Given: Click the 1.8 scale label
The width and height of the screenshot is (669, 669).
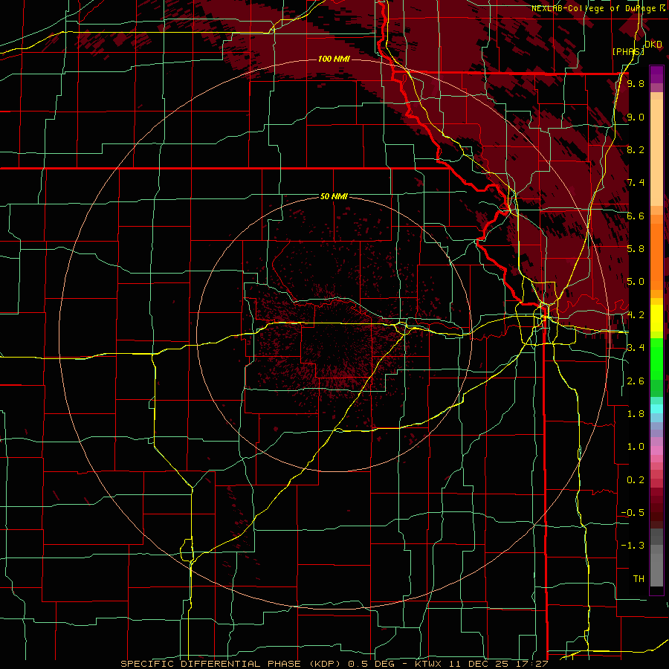Looking at the screenshot, I should pyautogui.click(x=636, y=414).
